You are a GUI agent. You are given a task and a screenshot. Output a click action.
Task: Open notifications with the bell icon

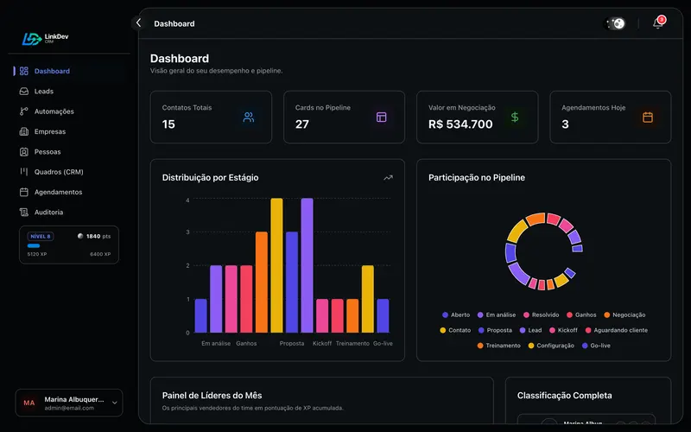click(658, 23)
